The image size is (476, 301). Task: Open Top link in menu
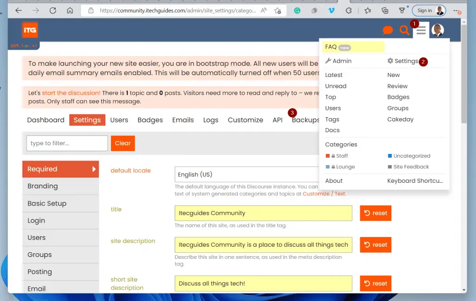pyautogui.click(x=331, y=97)
